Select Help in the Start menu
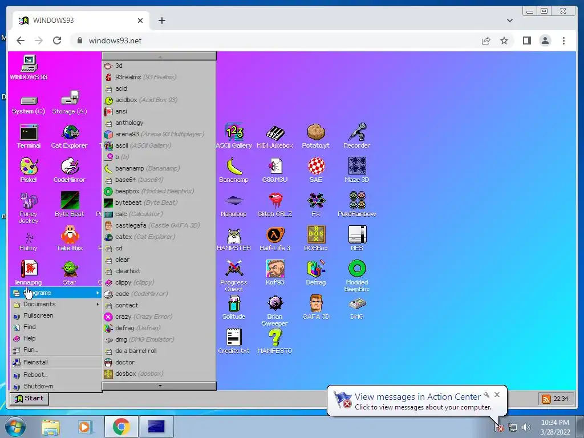 click(56, 338)
